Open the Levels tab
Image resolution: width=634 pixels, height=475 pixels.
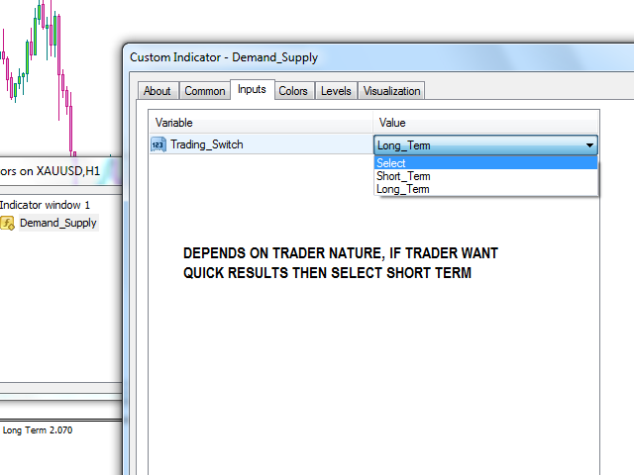(x=336, y=91)
